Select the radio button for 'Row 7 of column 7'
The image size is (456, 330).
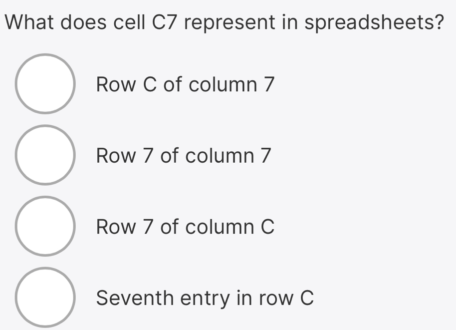pyautogui.click(x=45, y=155)
